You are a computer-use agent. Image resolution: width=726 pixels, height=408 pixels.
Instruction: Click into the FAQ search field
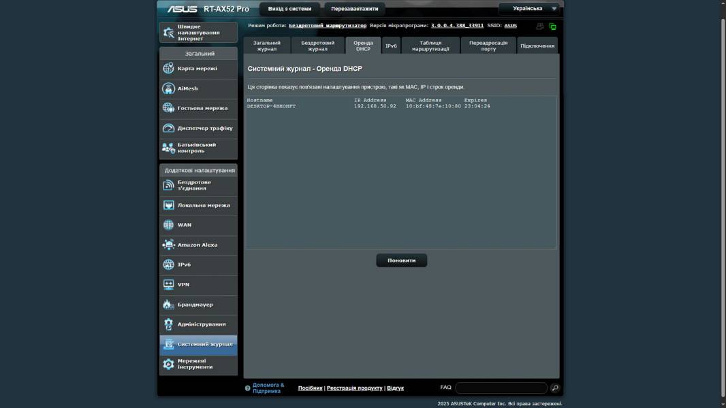click(x=501, y=388)
